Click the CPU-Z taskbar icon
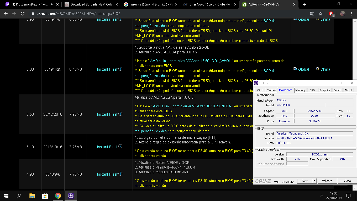The image size is (357, 201). [x=71, y=196]
